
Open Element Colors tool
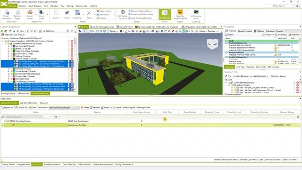tap(30, 15)
